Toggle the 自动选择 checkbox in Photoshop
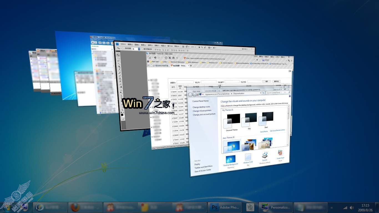This screenshot has height=213, width=379. pos(124,48)
